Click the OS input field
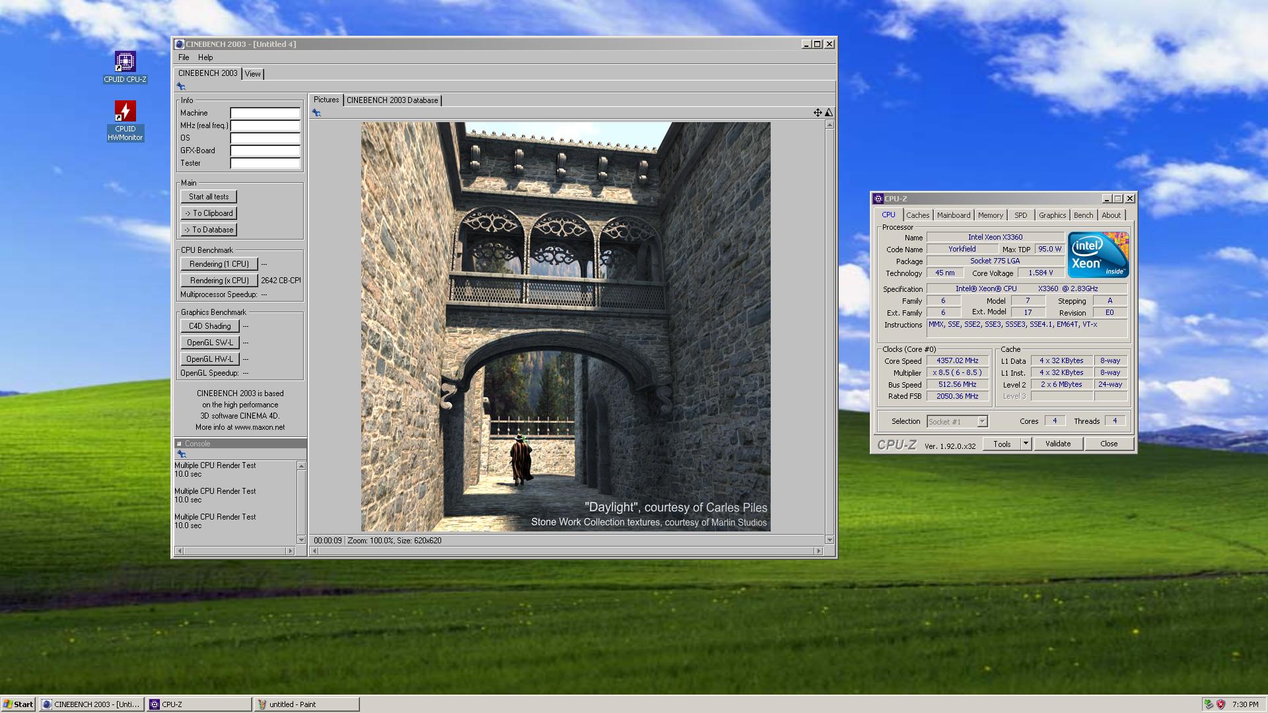The width and height of the screenshot is (1268, 713). [265, 138]
